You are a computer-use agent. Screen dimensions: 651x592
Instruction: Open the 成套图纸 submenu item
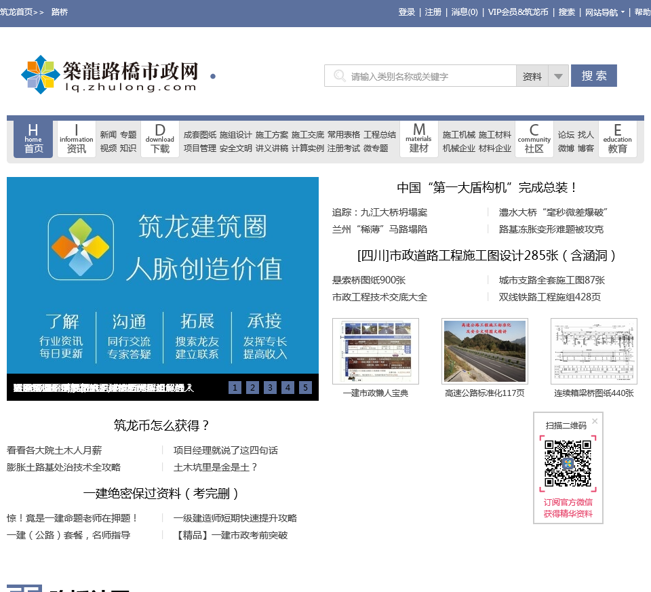[199, 134]
